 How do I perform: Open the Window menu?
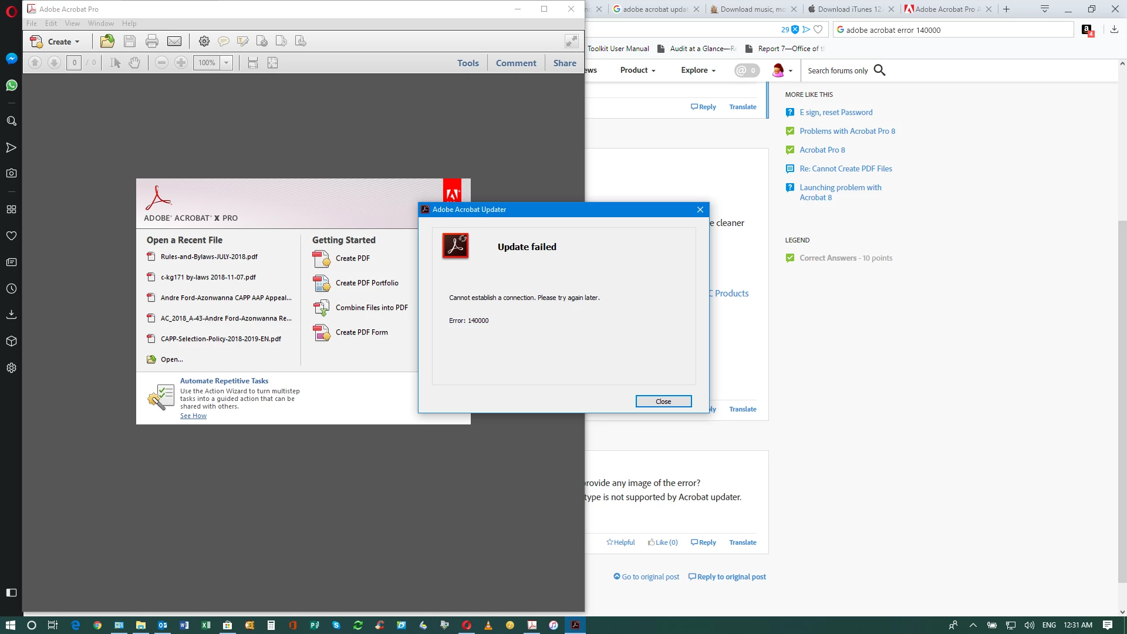pyautogui.click(x=100, y=23)
